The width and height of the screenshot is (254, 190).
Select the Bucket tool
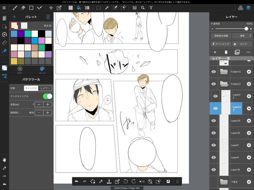(x=79, y=8)
